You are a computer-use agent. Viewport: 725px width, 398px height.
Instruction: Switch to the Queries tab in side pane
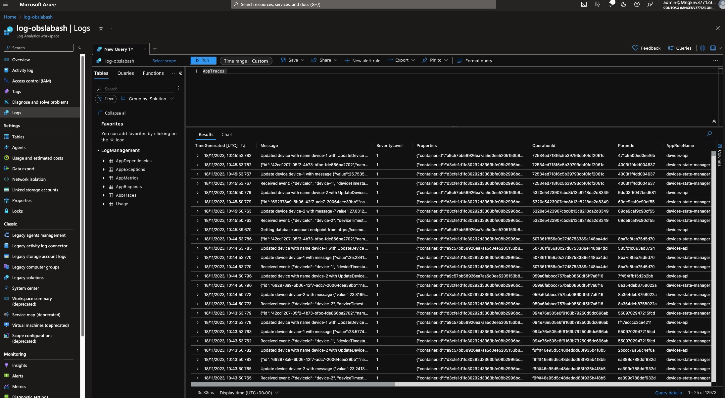[125, 73]
